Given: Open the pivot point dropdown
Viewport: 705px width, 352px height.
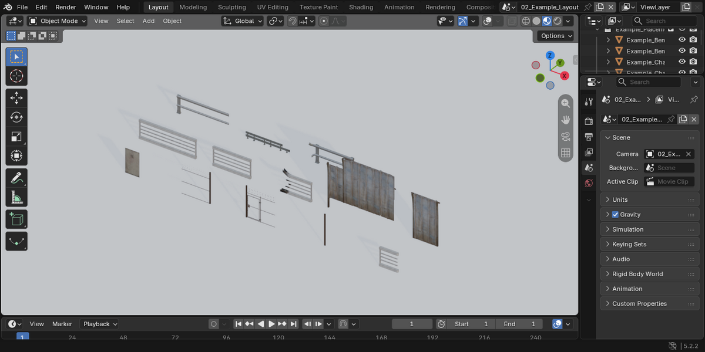Looking at the screenshot, I should (276, 21).
